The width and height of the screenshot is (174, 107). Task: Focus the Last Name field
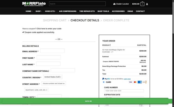[x=48, y=64]
